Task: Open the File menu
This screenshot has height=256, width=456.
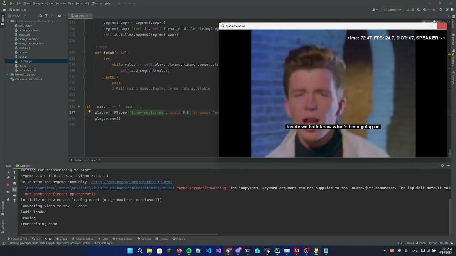Action: pyautogui.click(x=12, y=3)
